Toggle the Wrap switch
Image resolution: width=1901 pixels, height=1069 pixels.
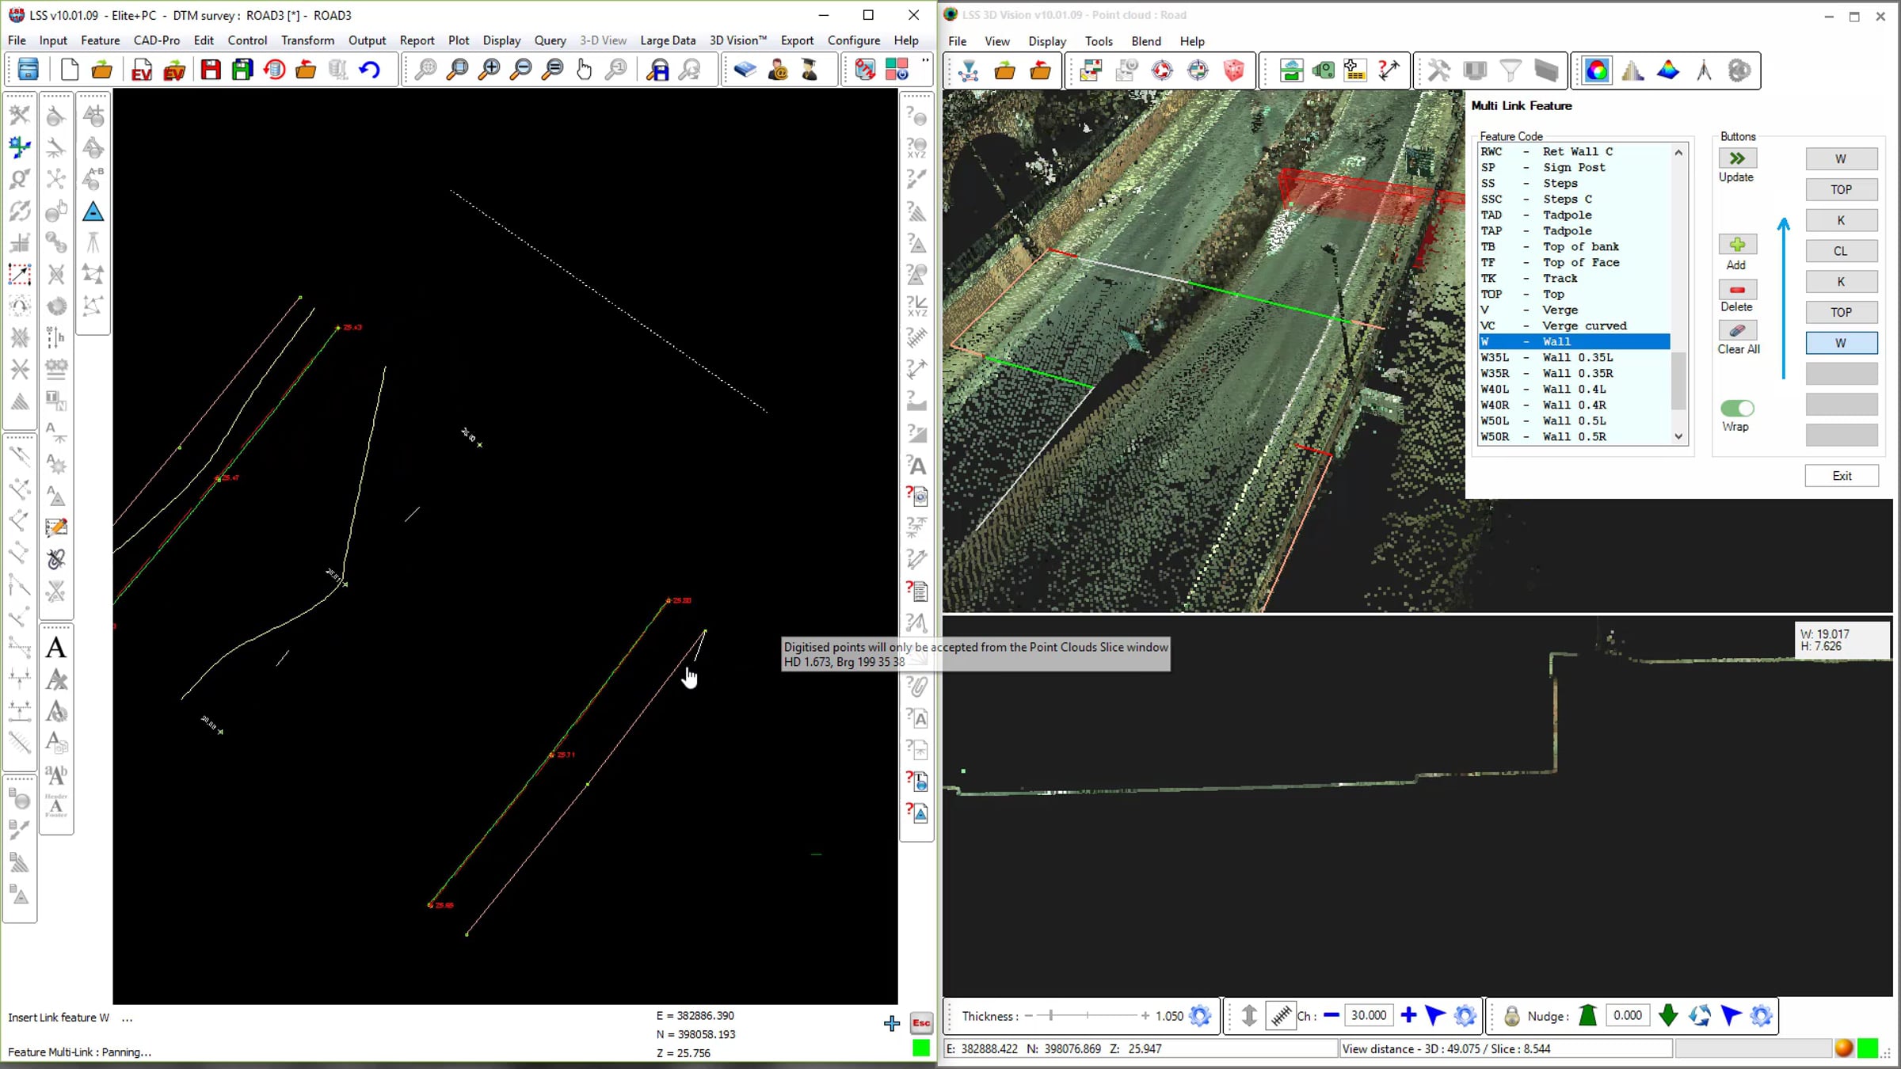point(1737,409)
